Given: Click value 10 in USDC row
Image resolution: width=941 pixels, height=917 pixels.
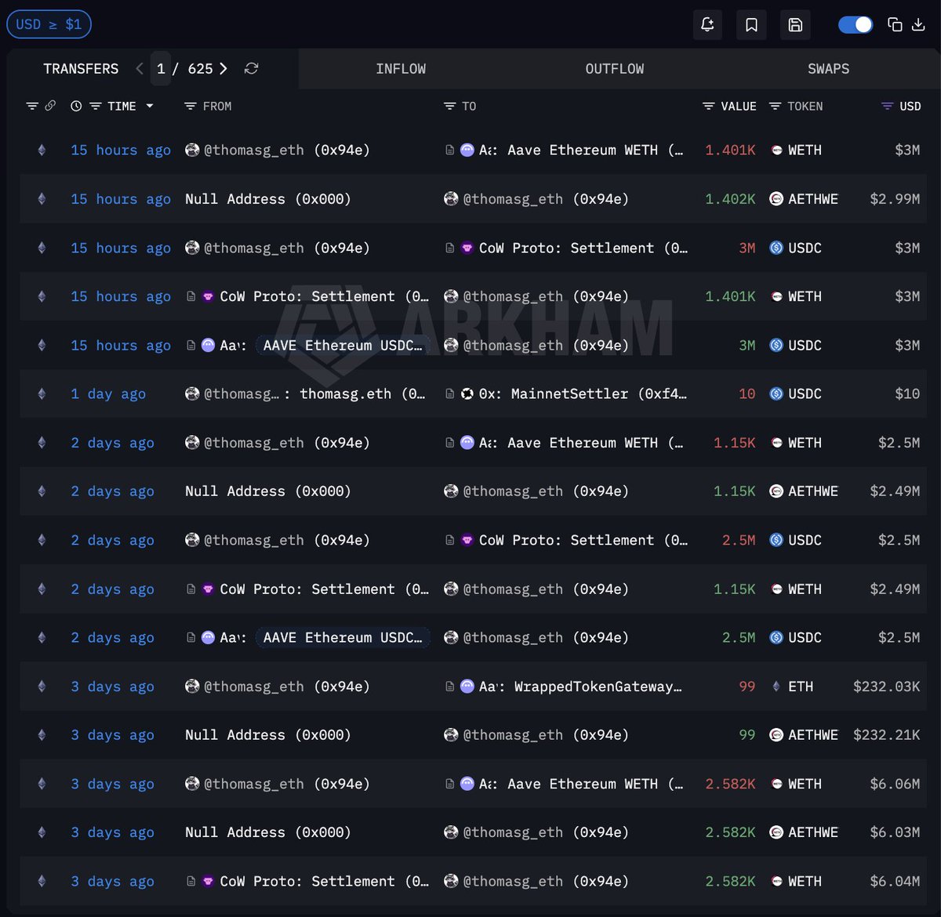Looking at the screenshot, I should (747, 394).
